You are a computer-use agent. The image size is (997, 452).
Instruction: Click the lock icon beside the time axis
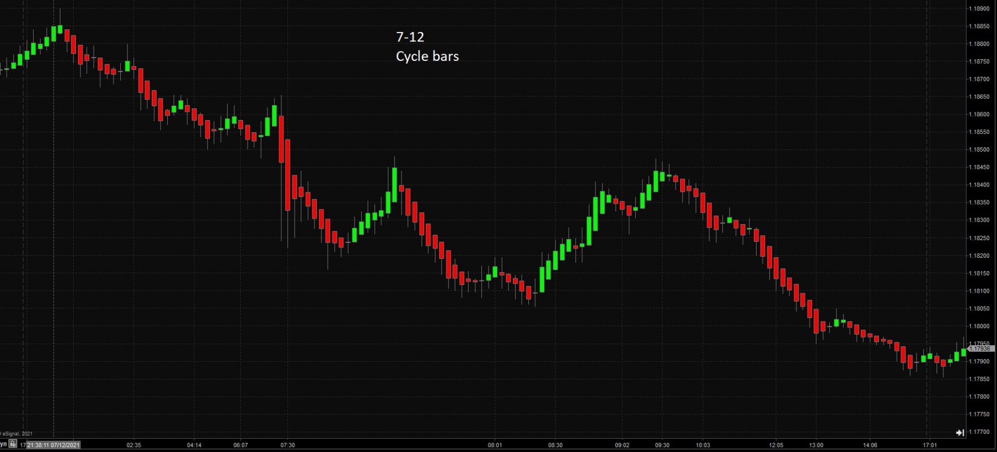point(12,444)
